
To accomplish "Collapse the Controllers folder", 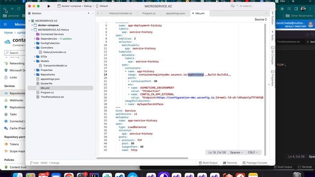I will point(35,48).
